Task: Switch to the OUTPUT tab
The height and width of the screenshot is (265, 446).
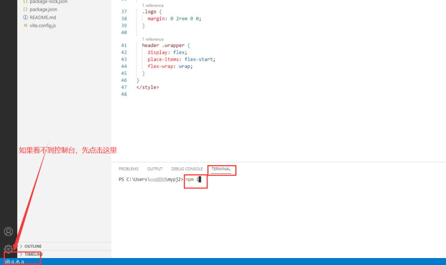Action: [155, 169]
